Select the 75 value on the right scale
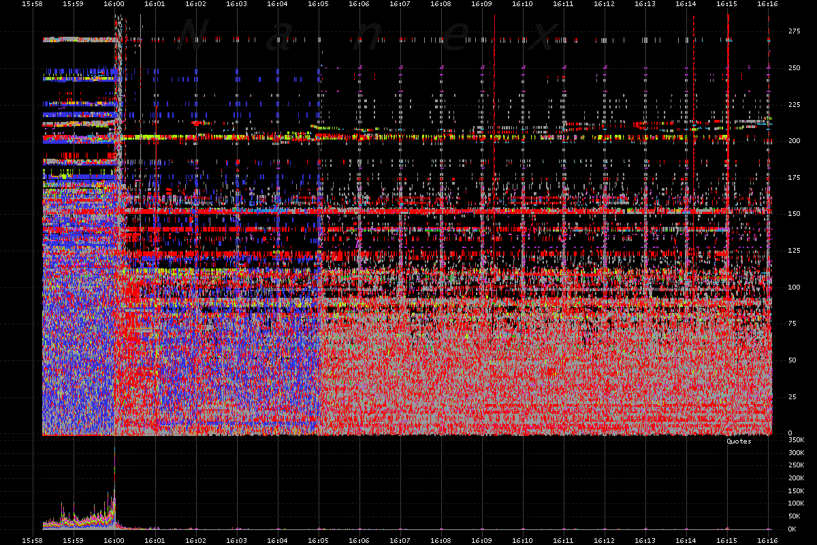The width and height of the screenshot is (817, 545). 792,324
